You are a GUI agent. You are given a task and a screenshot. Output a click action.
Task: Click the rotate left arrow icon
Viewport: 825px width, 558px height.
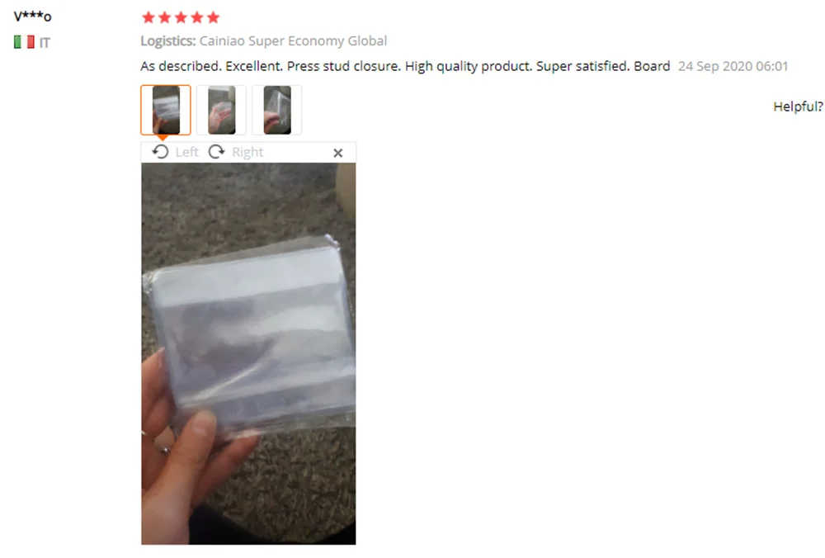[x=161, y=152]
